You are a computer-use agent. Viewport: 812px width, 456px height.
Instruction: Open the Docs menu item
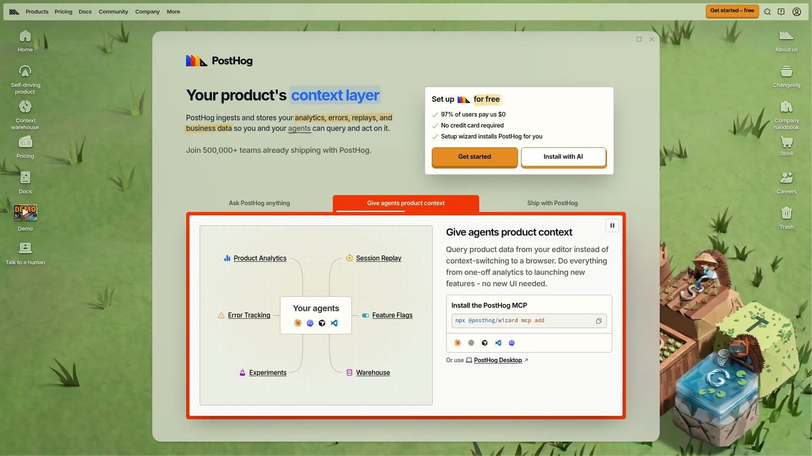coord(85,12)
